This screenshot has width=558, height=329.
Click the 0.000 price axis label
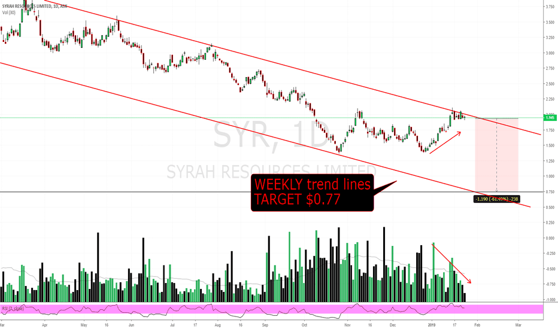tap(550, 238)
